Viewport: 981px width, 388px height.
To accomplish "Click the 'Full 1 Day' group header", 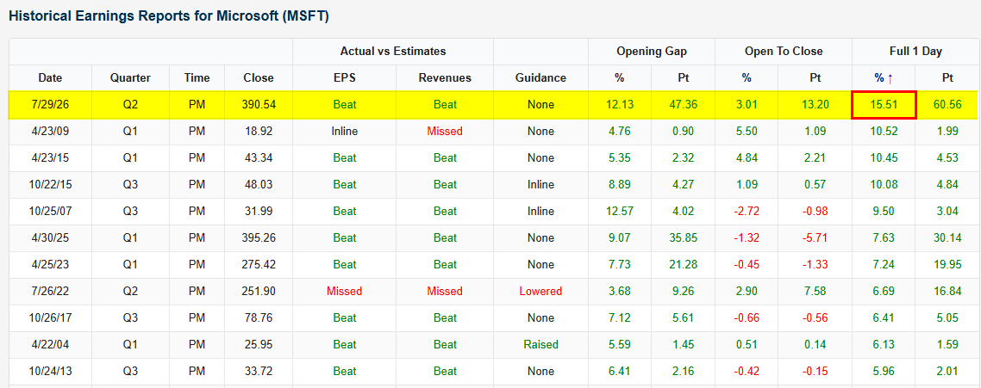I will tap(916, 52).
